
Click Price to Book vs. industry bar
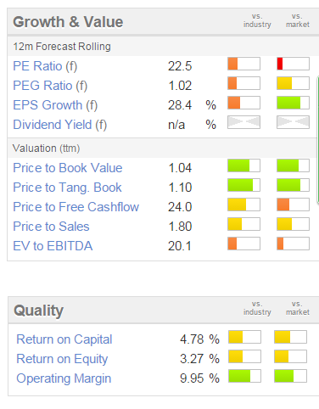click(x=243, y=165)
